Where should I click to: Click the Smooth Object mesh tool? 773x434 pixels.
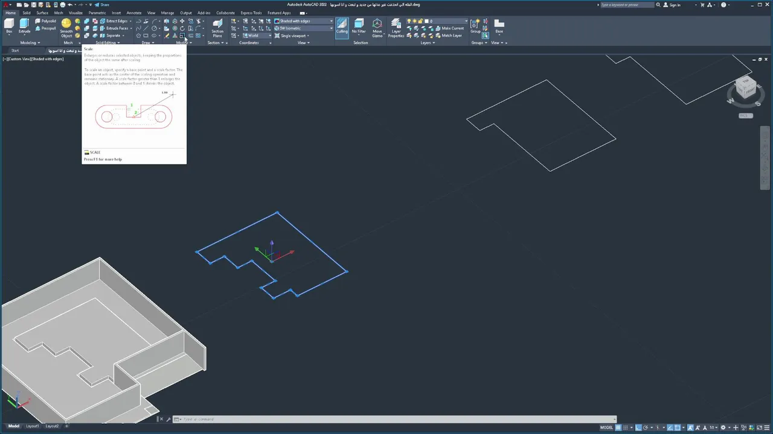[66, 28]
